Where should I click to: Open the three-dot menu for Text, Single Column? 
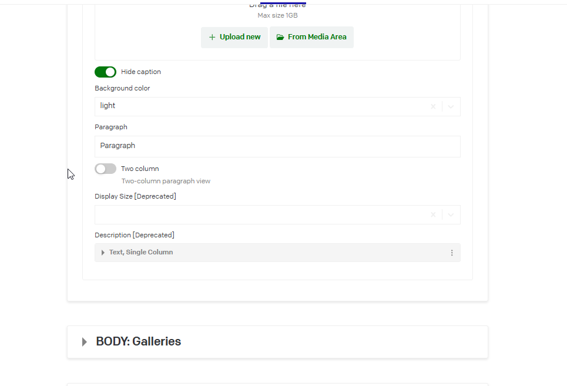[452, 253]
